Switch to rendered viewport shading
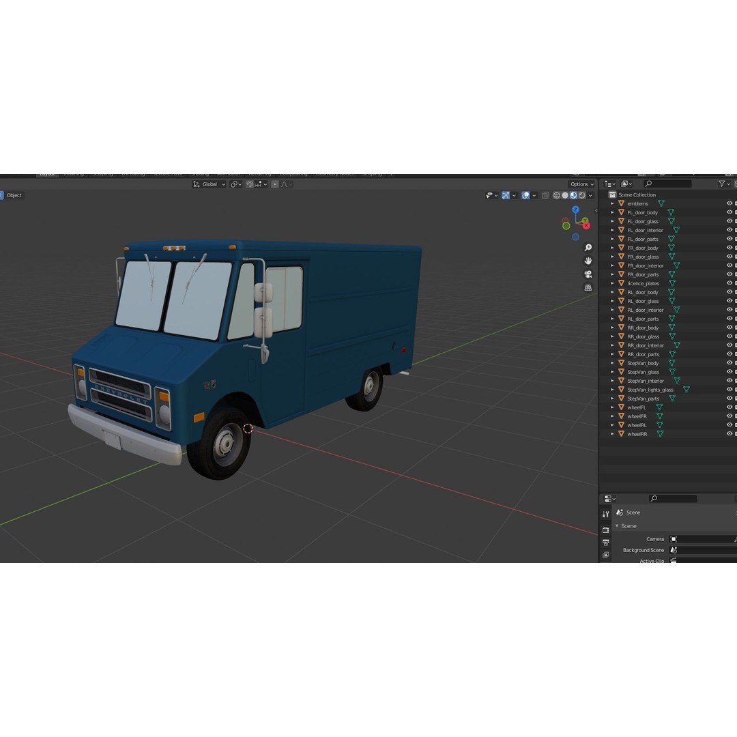 point(581,195)
